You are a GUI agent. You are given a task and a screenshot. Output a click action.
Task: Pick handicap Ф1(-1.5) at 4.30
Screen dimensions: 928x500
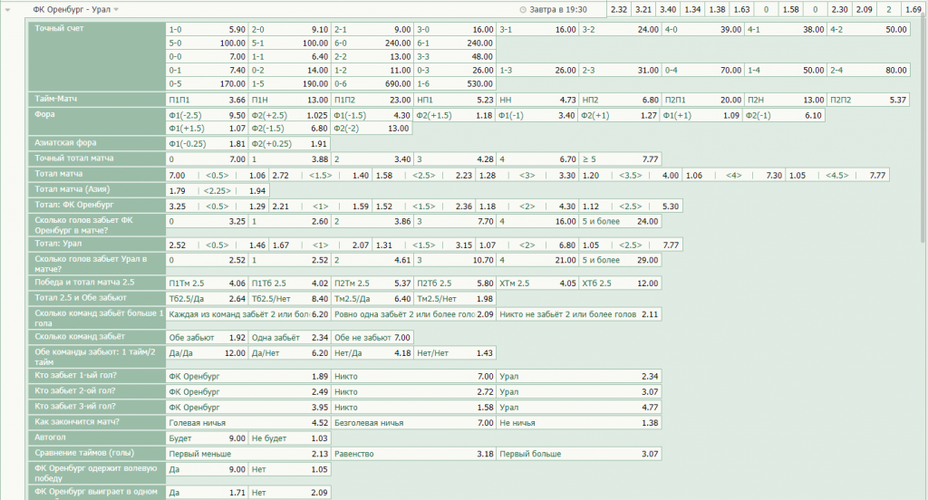click(x=372, y=115)
